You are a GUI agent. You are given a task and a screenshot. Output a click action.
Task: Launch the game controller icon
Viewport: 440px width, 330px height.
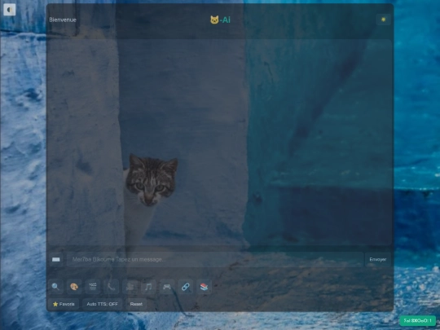(x=167, y=287)
